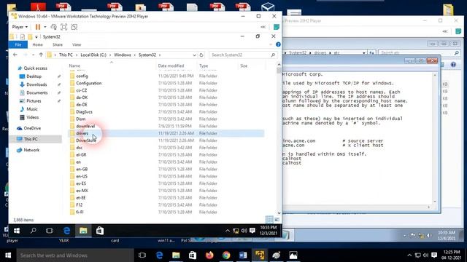Select the Dism folder

[80, 119]
